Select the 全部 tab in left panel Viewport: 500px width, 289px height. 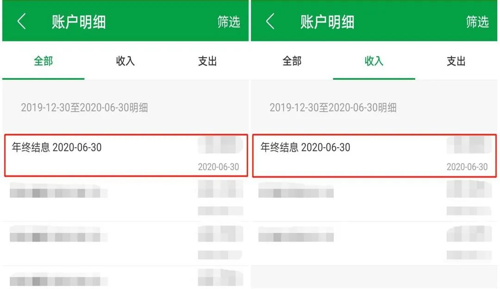pyautogui.click(x=44, y=61)
